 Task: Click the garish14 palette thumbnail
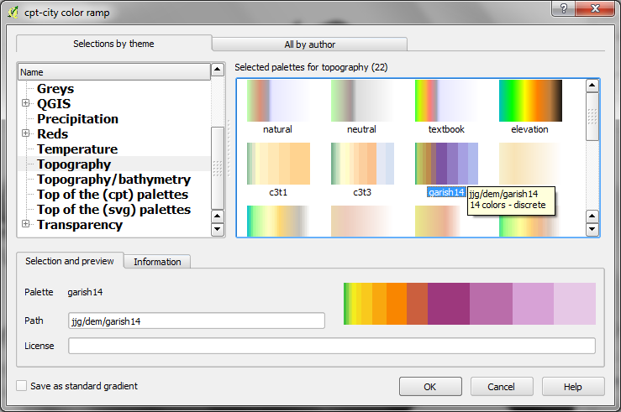point(445,164)
